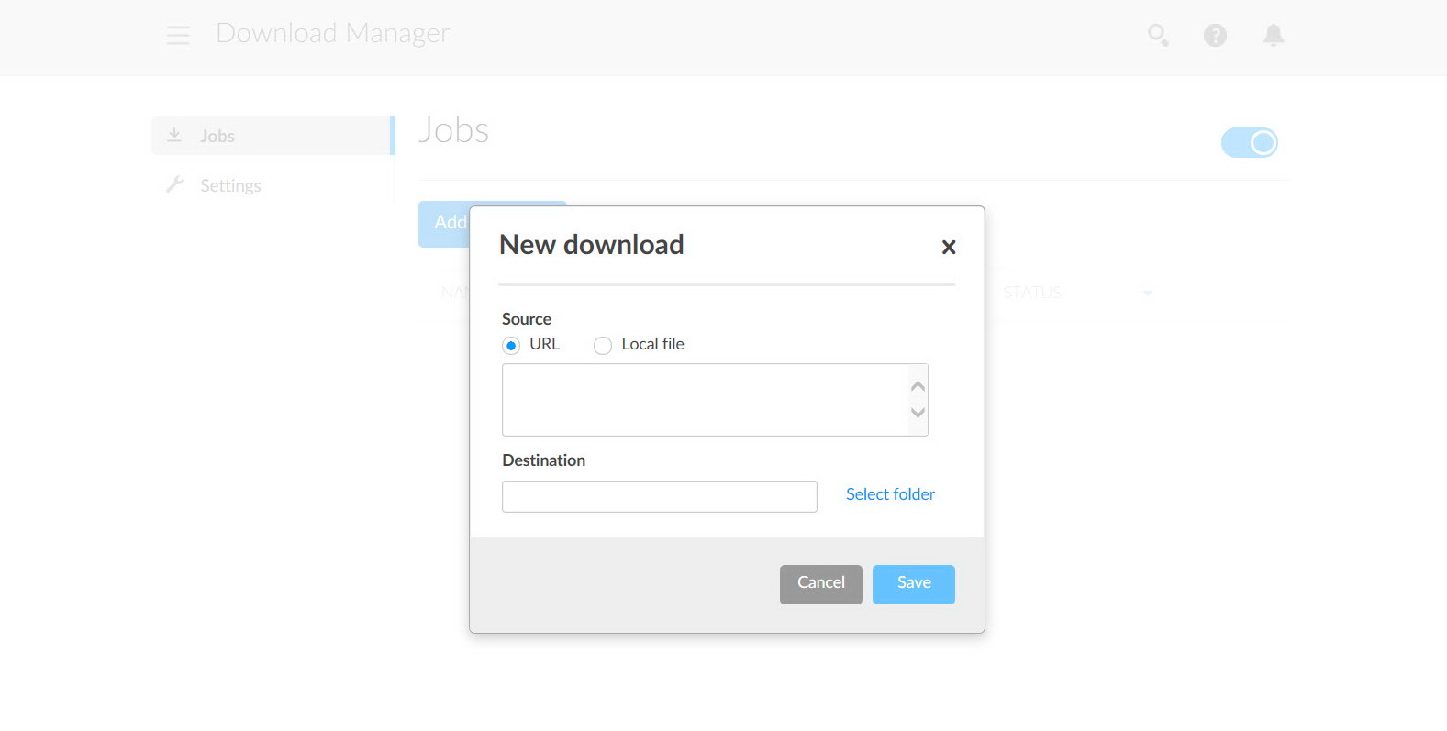Select the Local file radio button
Screen dimensions: 1447x731
click(602, 345)
